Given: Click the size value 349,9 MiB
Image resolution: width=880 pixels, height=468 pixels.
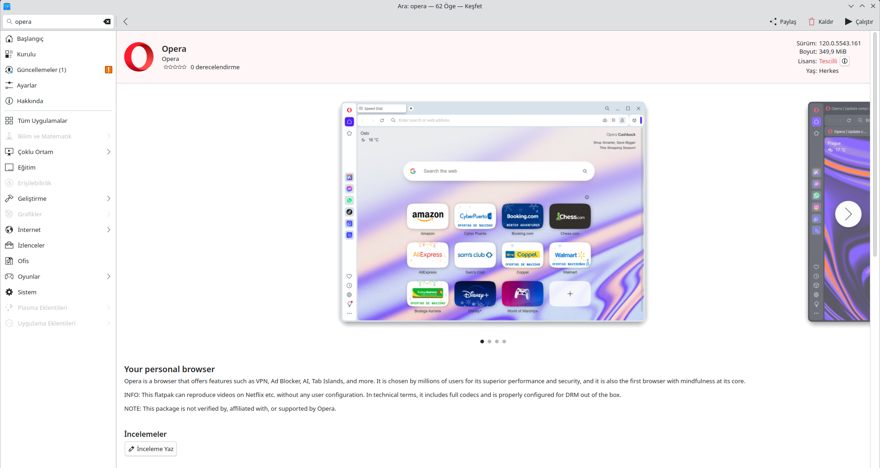Looking at the screenshot, I should click(833, 52).
